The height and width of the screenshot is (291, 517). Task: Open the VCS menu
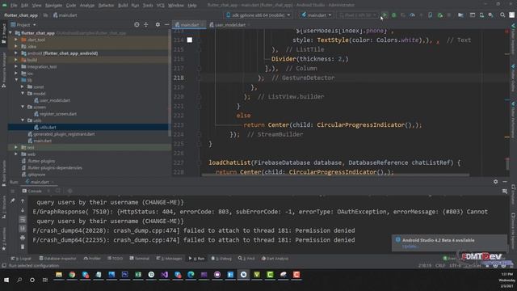point(160,6)
